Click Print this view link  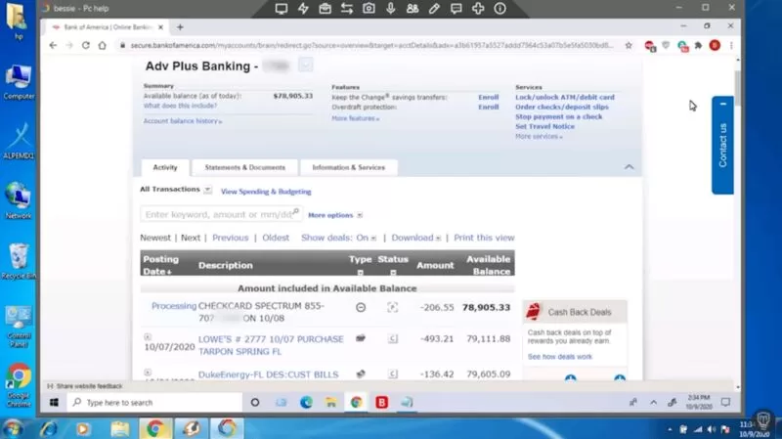coord(484,238)
